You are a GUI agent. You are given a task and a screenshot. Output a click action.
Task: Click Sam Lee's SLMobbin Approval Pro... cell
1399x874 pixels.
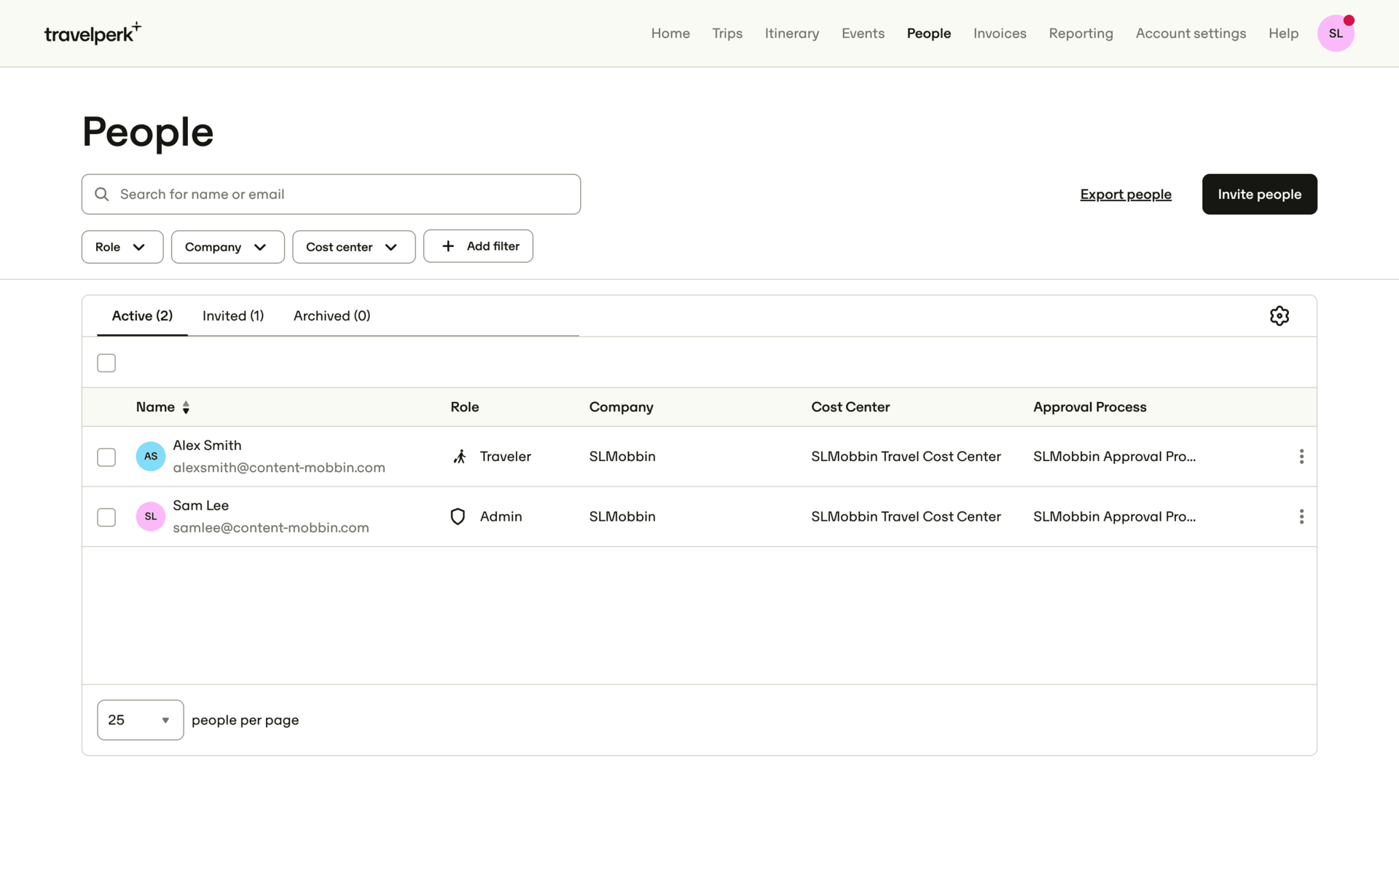[x=1114, y=516]
